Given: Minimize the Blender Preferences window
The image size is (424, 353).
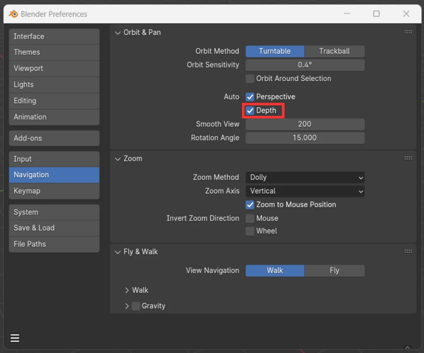Looking at the screenshot, I should 347,14.
